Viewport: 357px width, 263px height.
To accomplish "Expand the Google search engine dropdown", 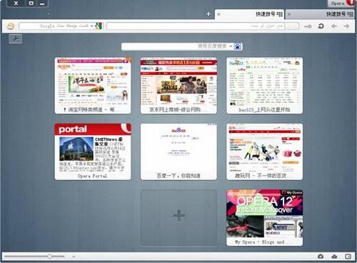I will point(92,26).
